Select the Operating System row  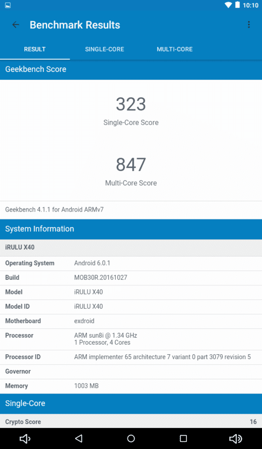coord(131,263)
